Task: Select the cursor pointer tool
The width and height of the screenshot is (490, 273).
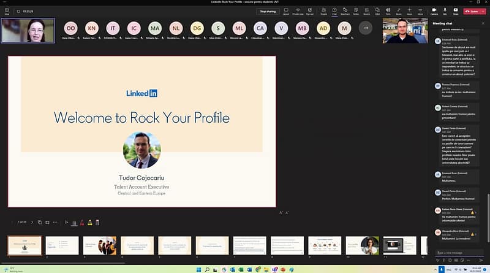Action: [x=67, y=222]
